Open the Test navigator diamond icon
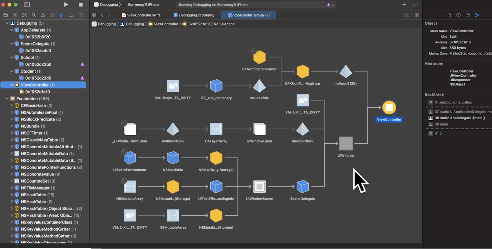The height and width of the screenshot is (249, 492). coord(52,15)
